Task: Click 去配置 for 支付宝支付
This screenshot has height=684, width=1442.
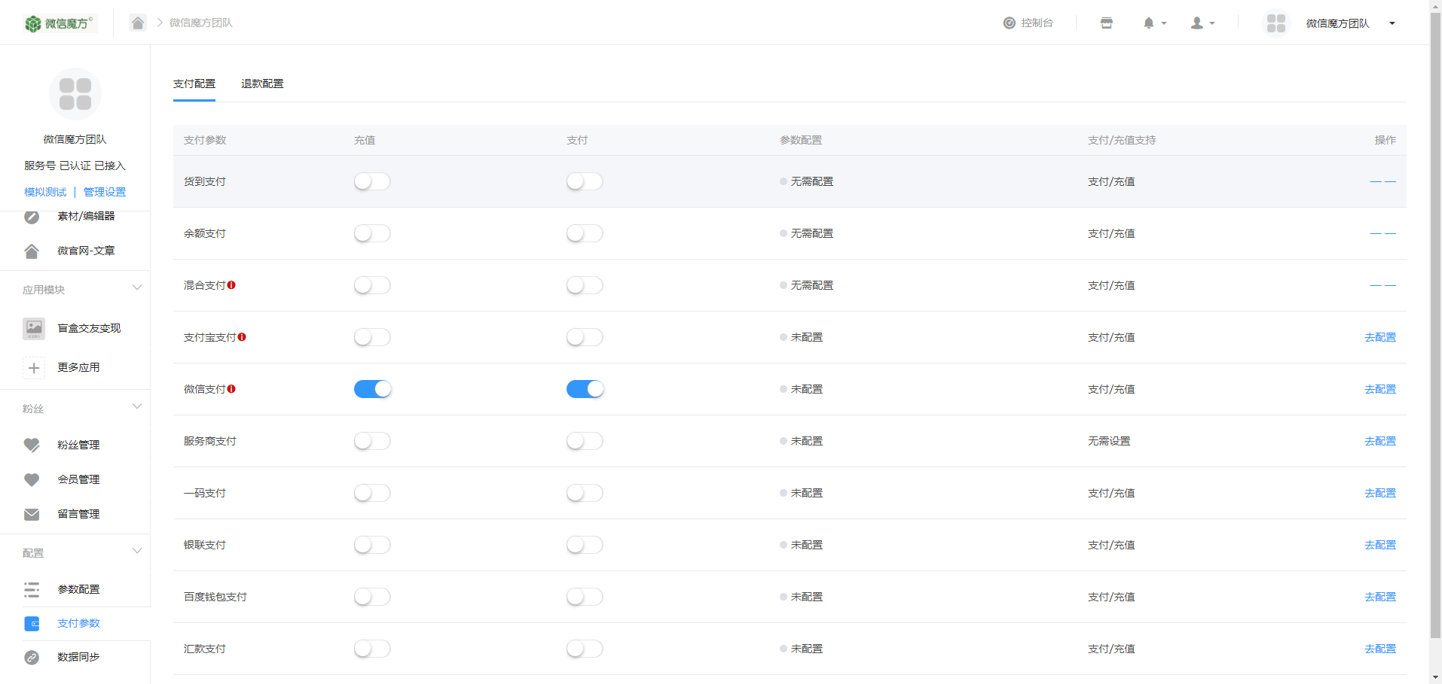Action: tap(1380, 337)
